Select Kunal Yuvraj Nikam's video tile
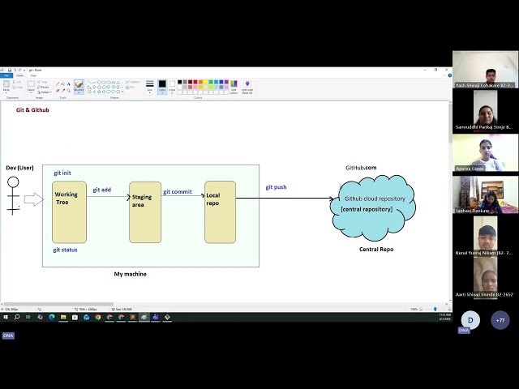This screenshot has width=519, height=389. (485, 236)
